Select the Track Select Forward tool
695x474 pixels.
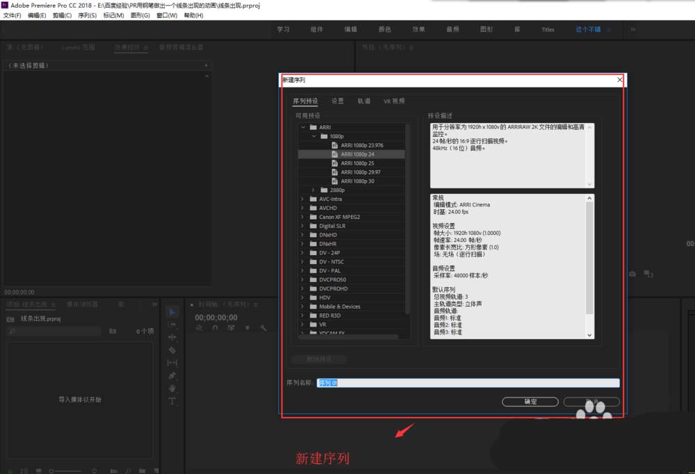tap(172, 325)
